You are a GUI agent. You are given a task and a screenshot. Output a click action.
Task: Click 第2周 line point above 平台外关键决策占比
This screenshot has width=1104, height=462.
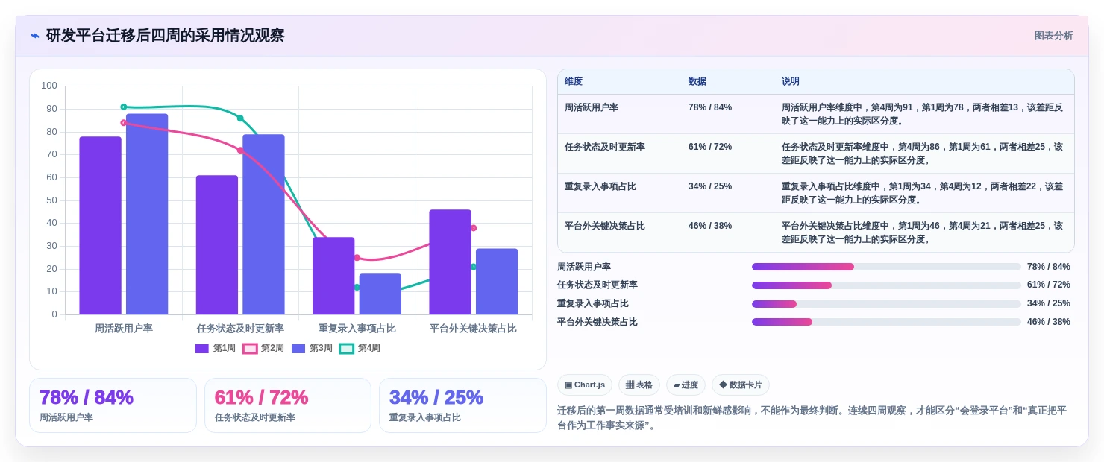point(474,228)
